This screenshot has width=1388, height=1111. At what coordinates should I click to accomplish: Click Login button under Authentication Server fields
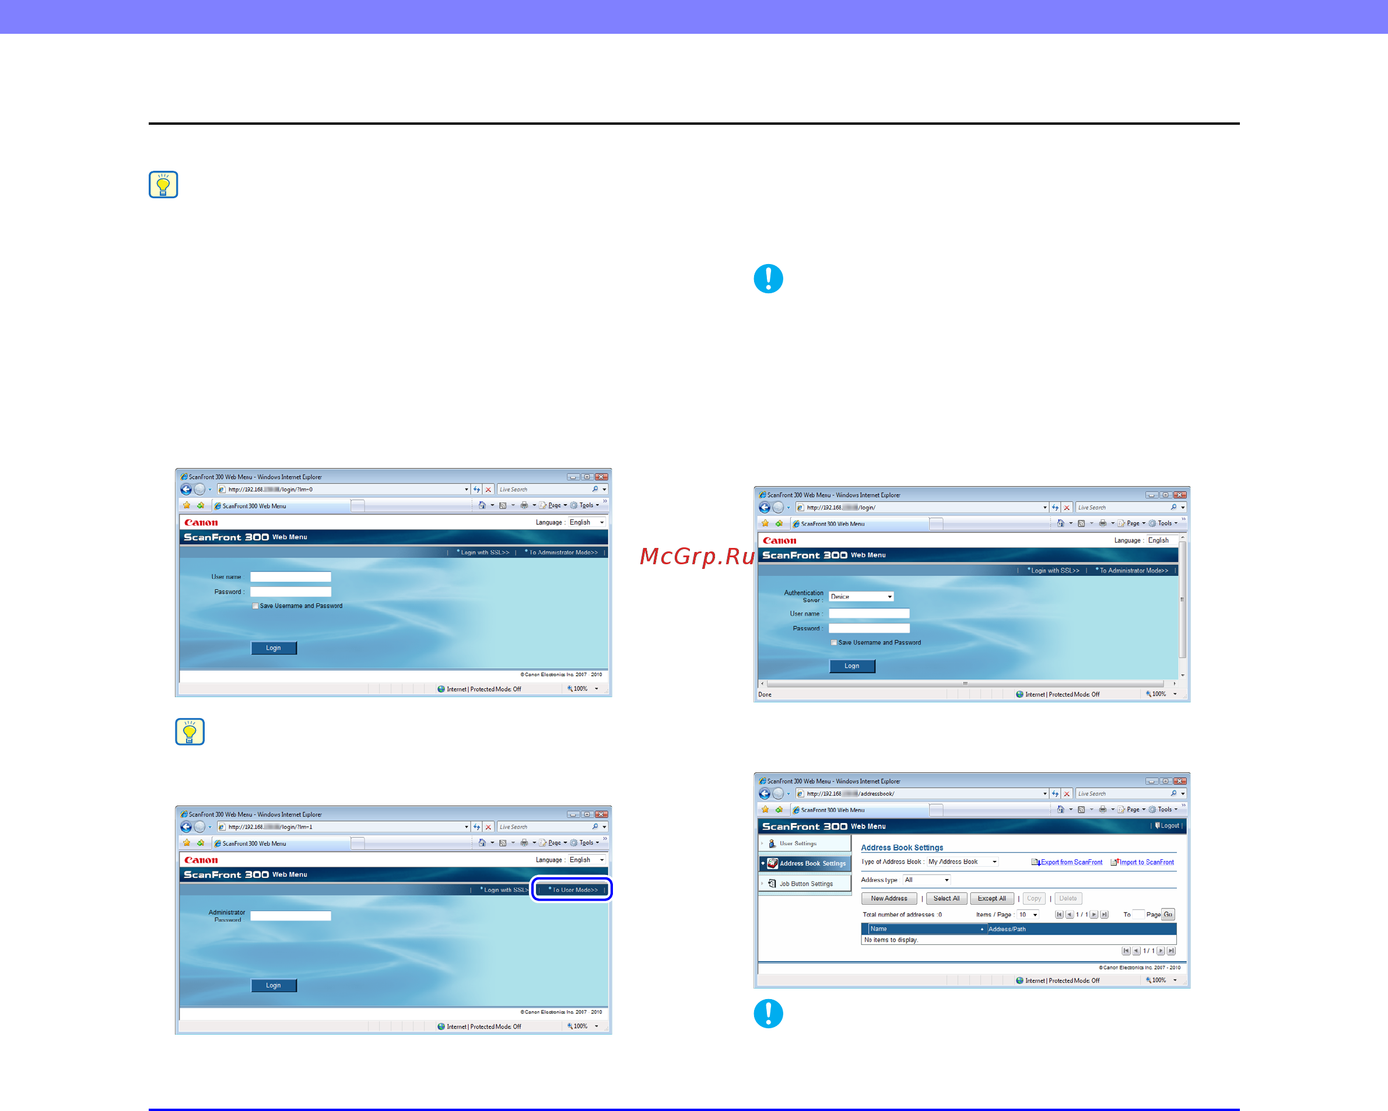pyautogui.click(x=851, y=666)
